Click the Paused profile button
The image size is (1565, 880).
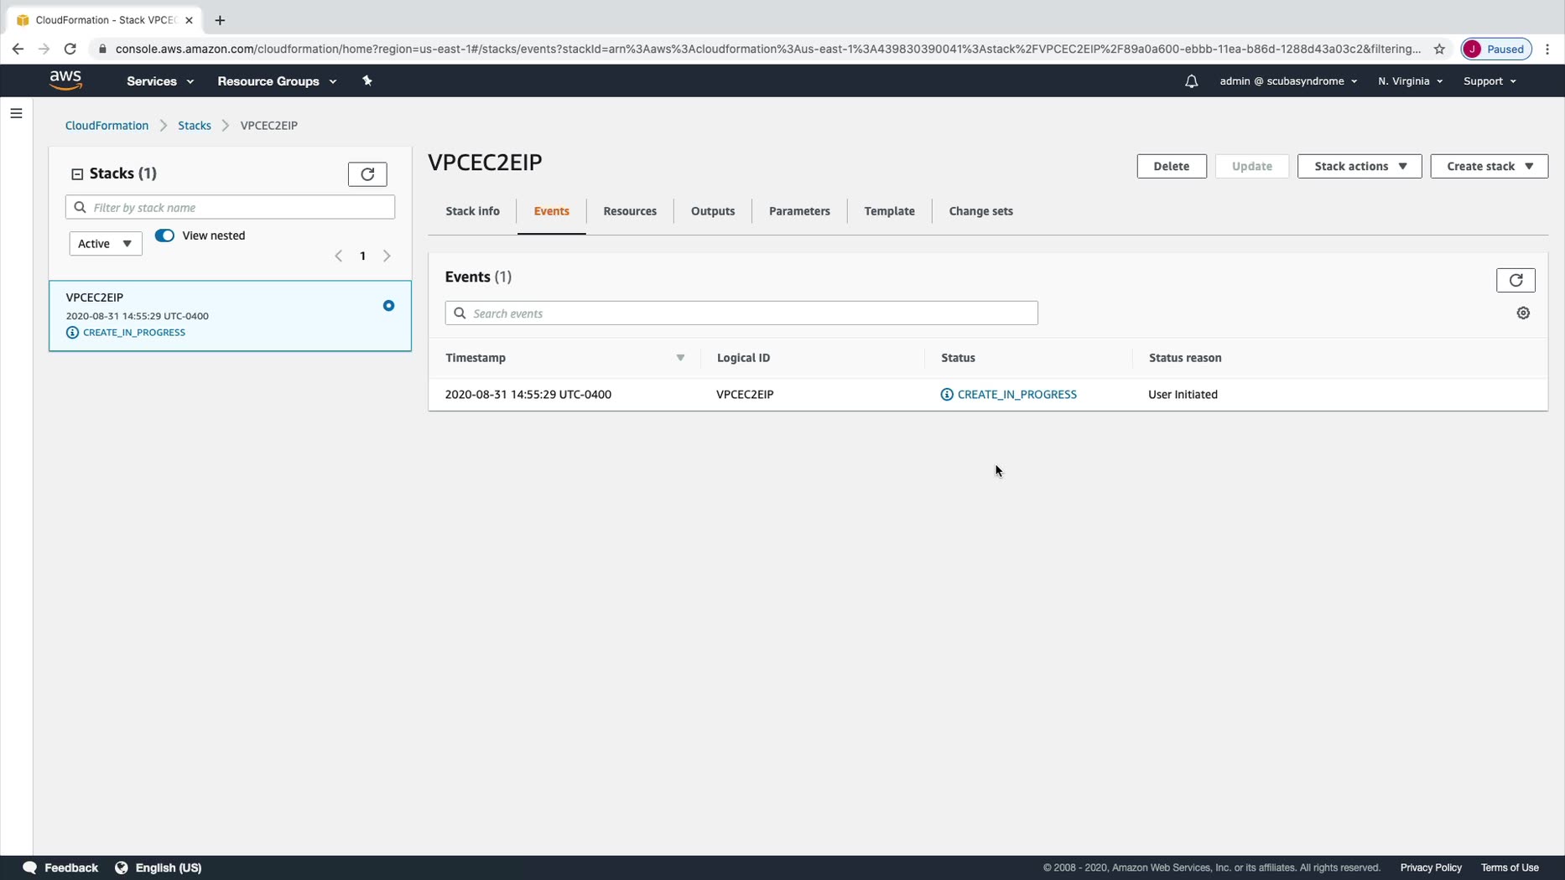(x=1496, y=49)
